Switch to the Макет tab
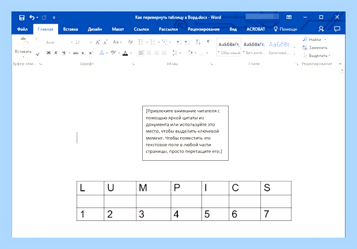 [x=117, y=29]
